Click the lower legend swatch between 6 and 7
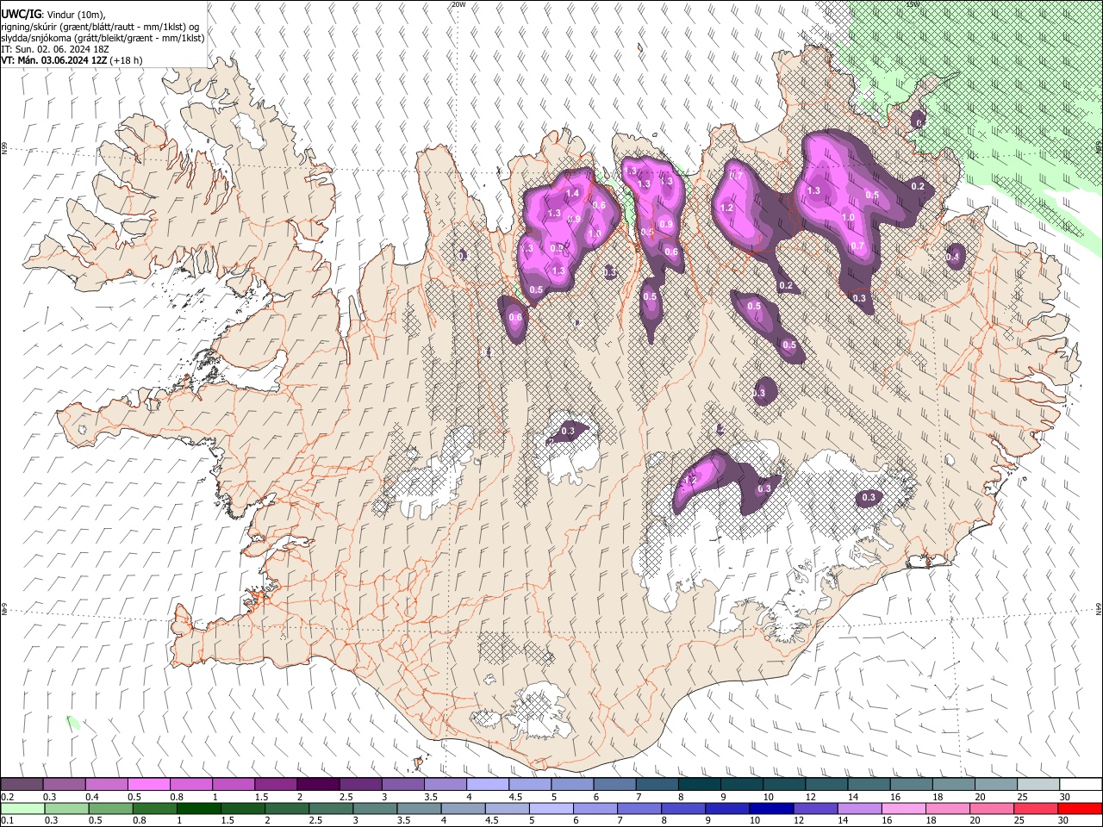Image resolution: width=1103 pixels, height=827 pixels. coord(595,809)
